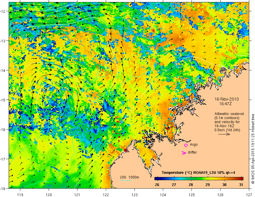Click the longitude axis label 125
This screenshot has width=255, height=197.
[192, 195]
